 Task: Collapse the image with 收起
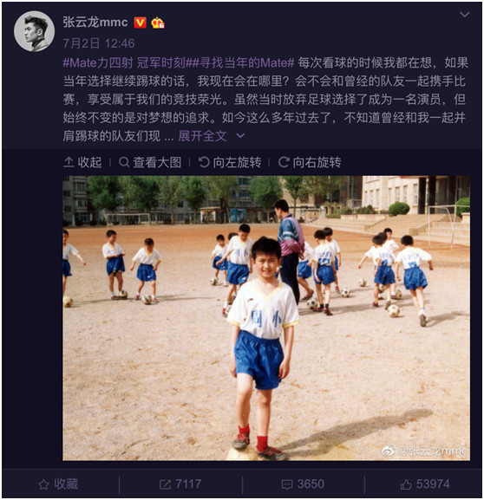tap(82, 162)
